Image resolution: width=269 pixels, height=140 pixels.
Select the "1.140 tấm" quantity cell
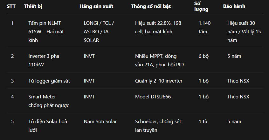[204, 27]
